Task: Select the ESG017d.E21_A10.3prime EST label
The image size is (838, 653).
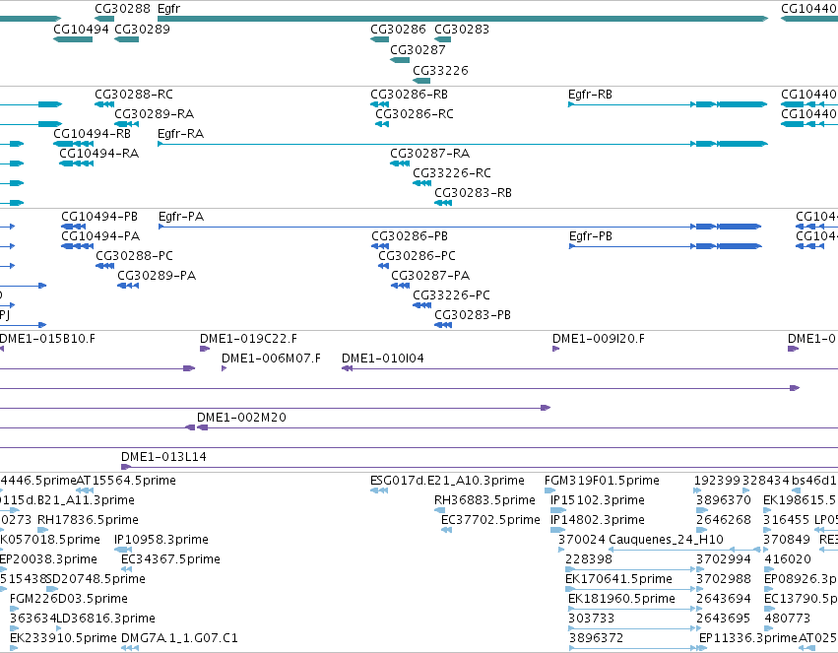Action: click(x=447, y=481)
